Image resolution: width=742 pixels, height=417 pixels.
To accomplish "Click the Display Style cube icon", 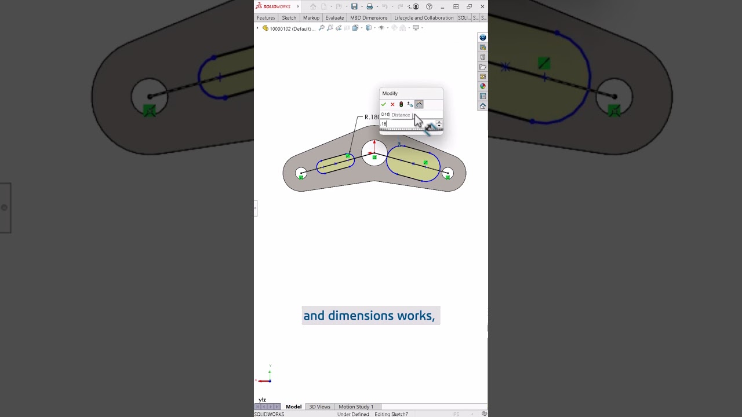I will [x=369, y=28].
